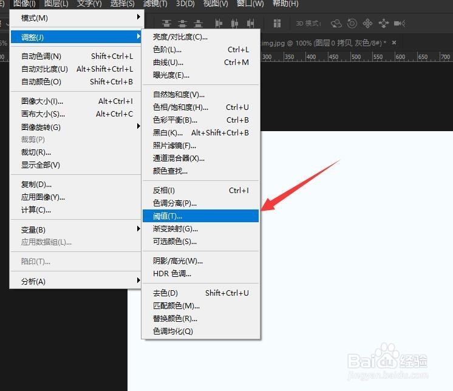Open 照片滤镜(F)... adjustment
The height and width of the screenshot is (391, 453).
[x=201, y=145]
